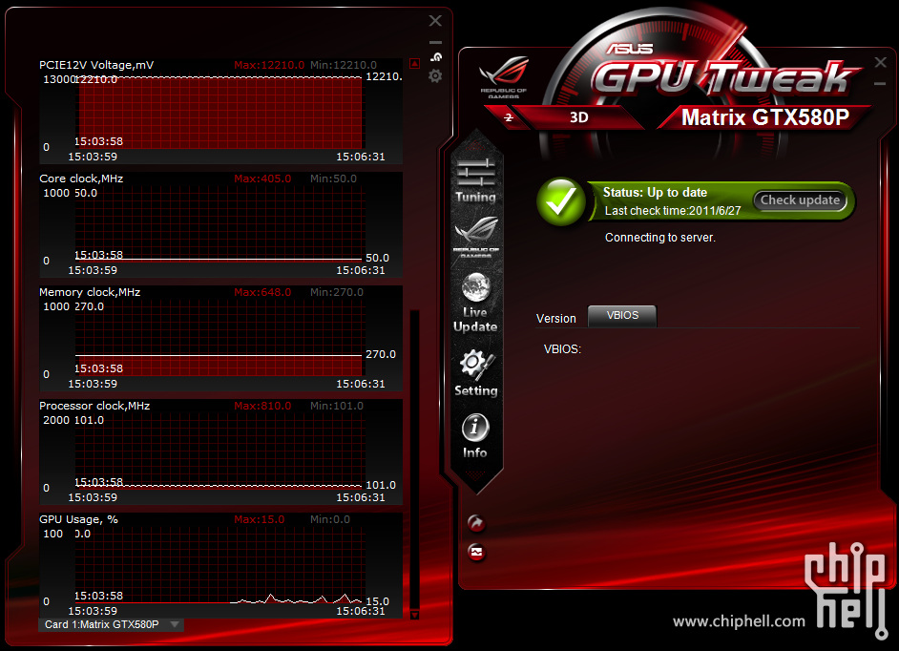This screenshot has width=899, height=651.
Task: Click the 'Max:15.0' GPU usage value
Action: (260, 519)
